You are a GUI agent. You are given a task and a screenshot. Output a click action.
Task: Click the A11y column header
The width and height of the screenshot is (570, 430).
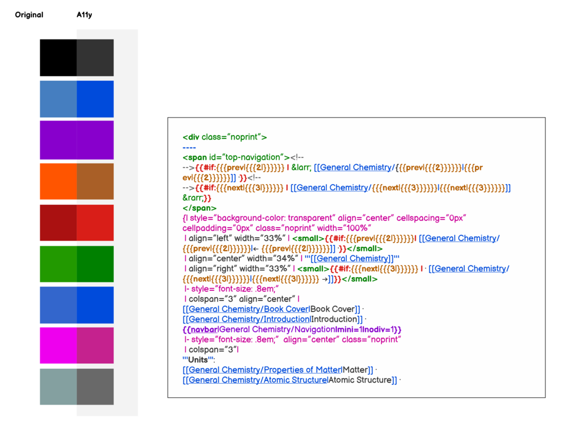tap(85, 15)
